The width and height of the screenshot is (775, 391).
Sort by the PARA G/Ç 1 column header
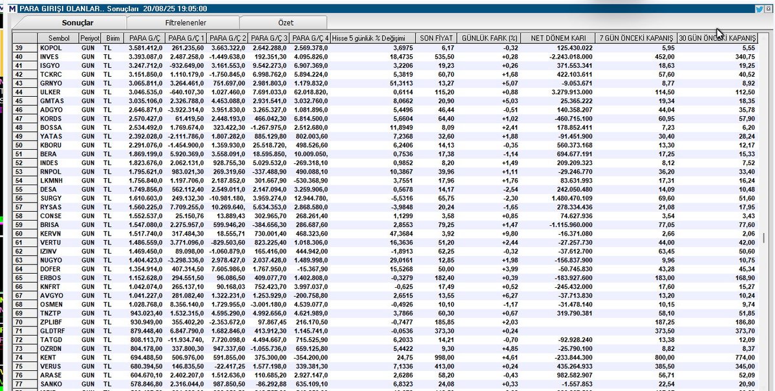click(186, 38)
